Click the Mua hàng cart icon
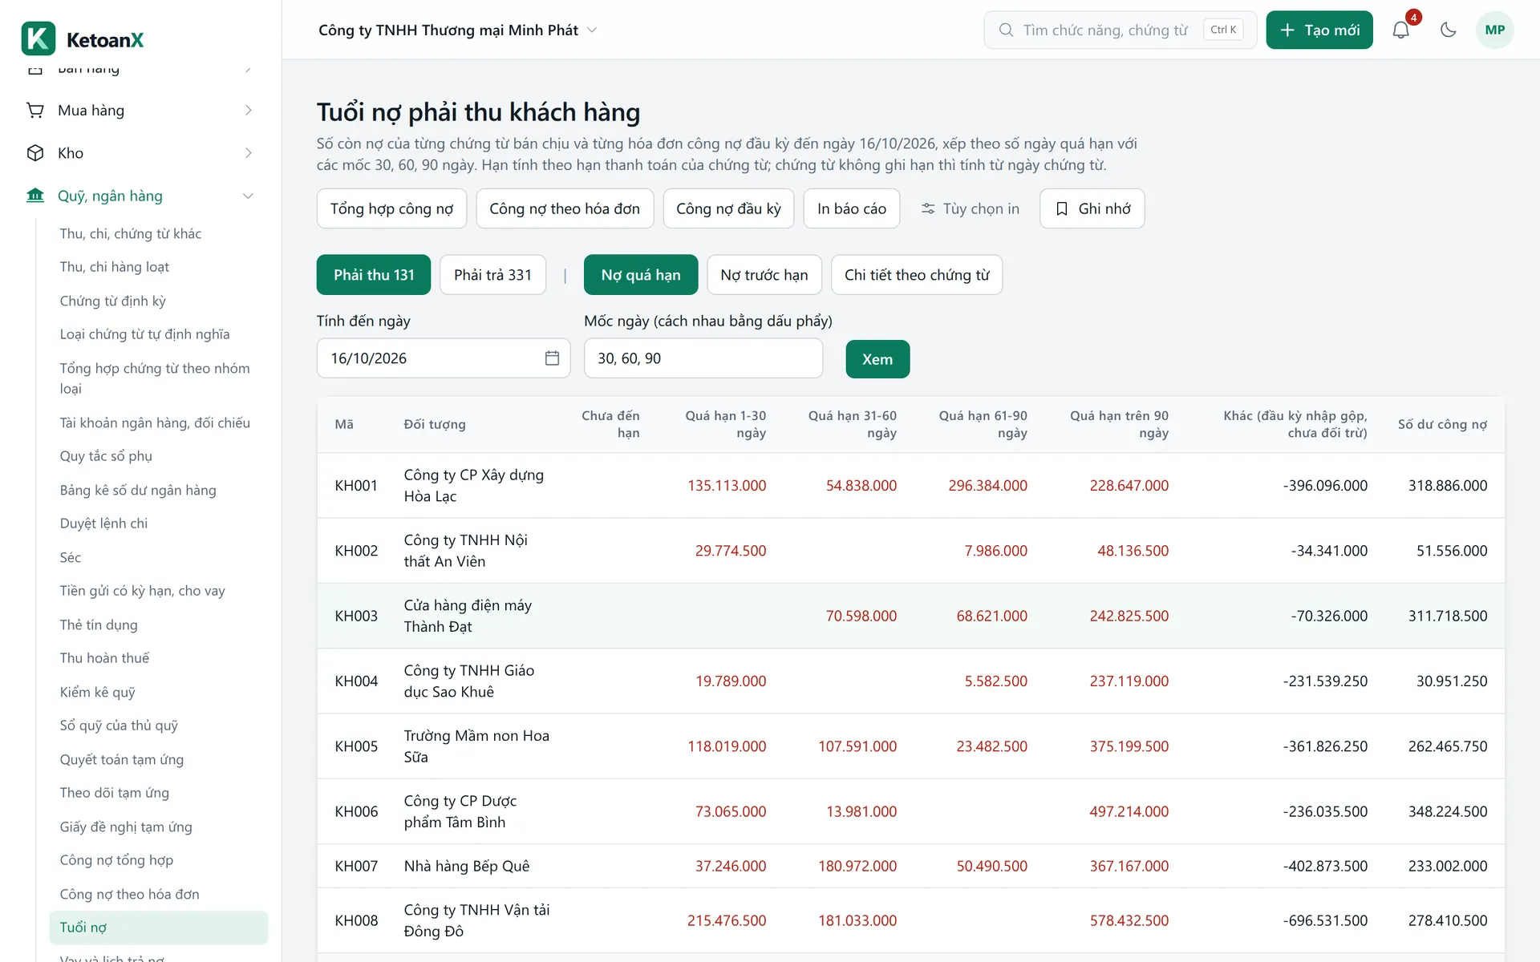This screenshot has height=962, width=1540. point(35,111)
